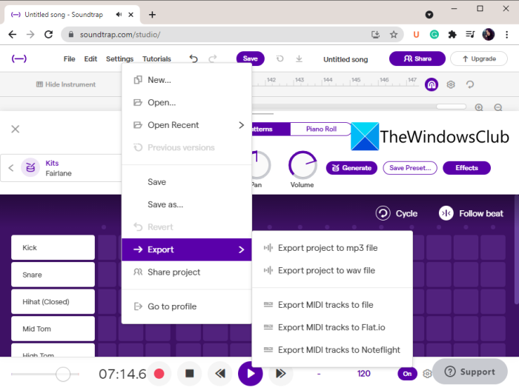Export project to mp3 file
This screenshot has height=390, width=519.
click(x=332, y=248)
